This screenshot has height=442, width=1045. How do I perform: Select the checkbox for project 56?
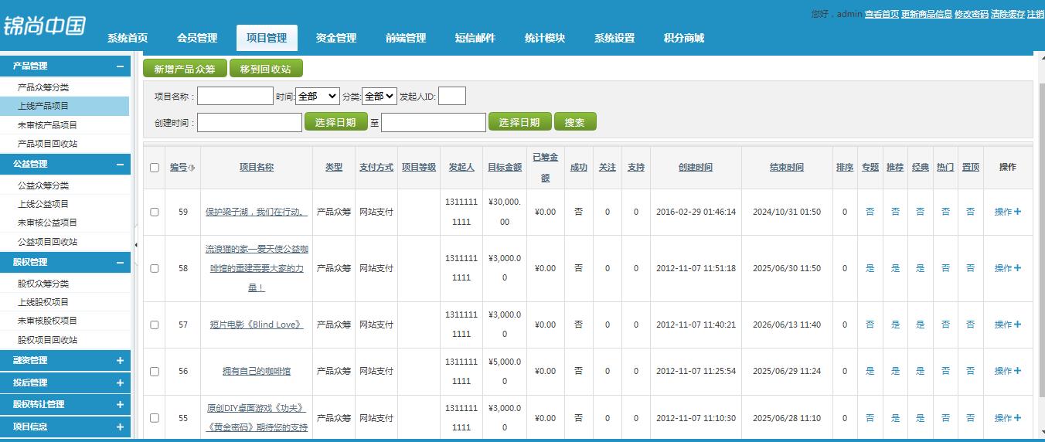tap(155, 372)
